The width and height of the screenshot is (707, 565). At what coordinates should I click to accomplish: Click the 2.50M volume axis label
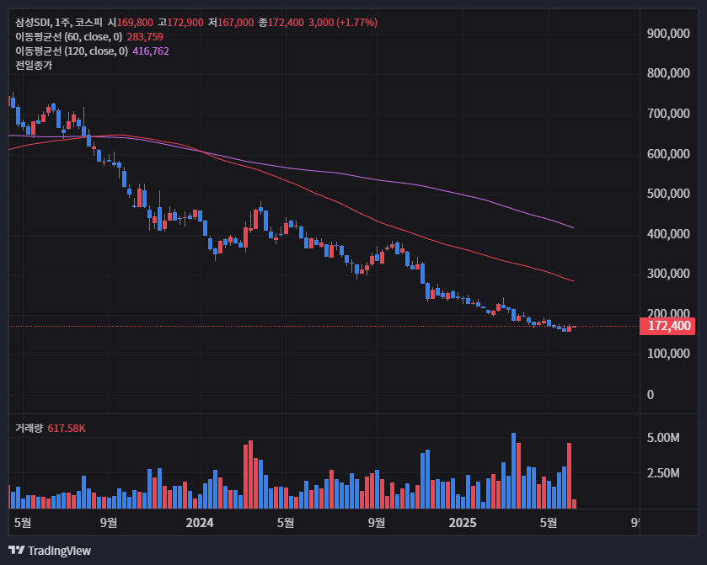tap(663, 473)
